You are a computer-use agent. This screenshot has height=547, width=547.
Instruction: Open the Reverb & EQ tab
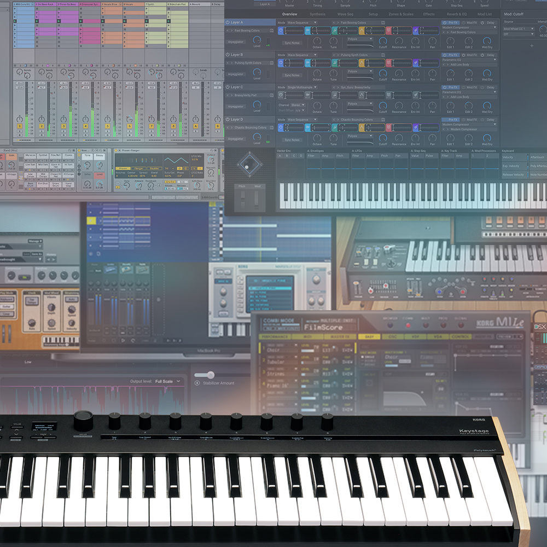tap(457, 14)
